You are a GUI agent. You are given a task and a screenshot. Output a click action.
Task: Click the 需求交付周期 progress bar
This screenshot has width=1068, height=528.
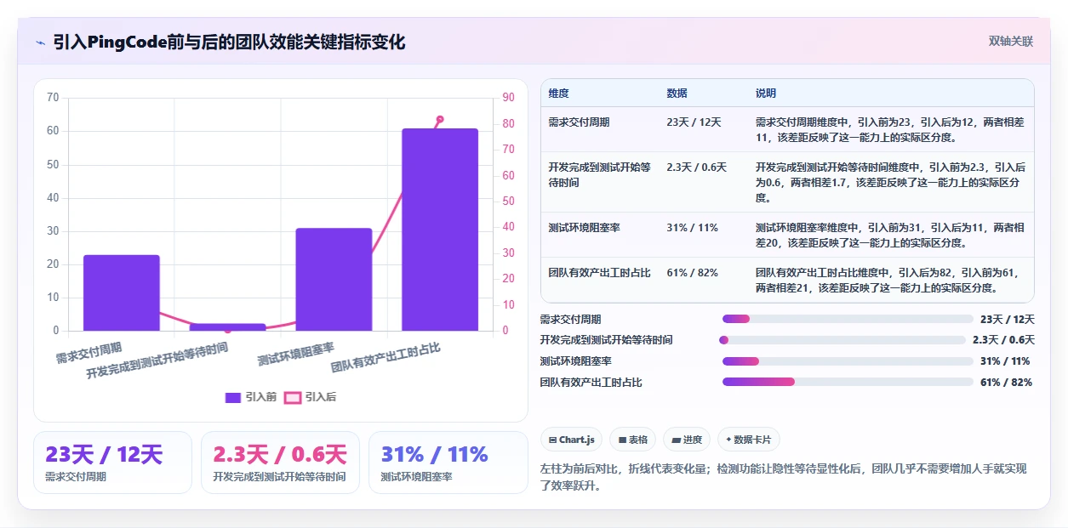(x=848, y=319)
